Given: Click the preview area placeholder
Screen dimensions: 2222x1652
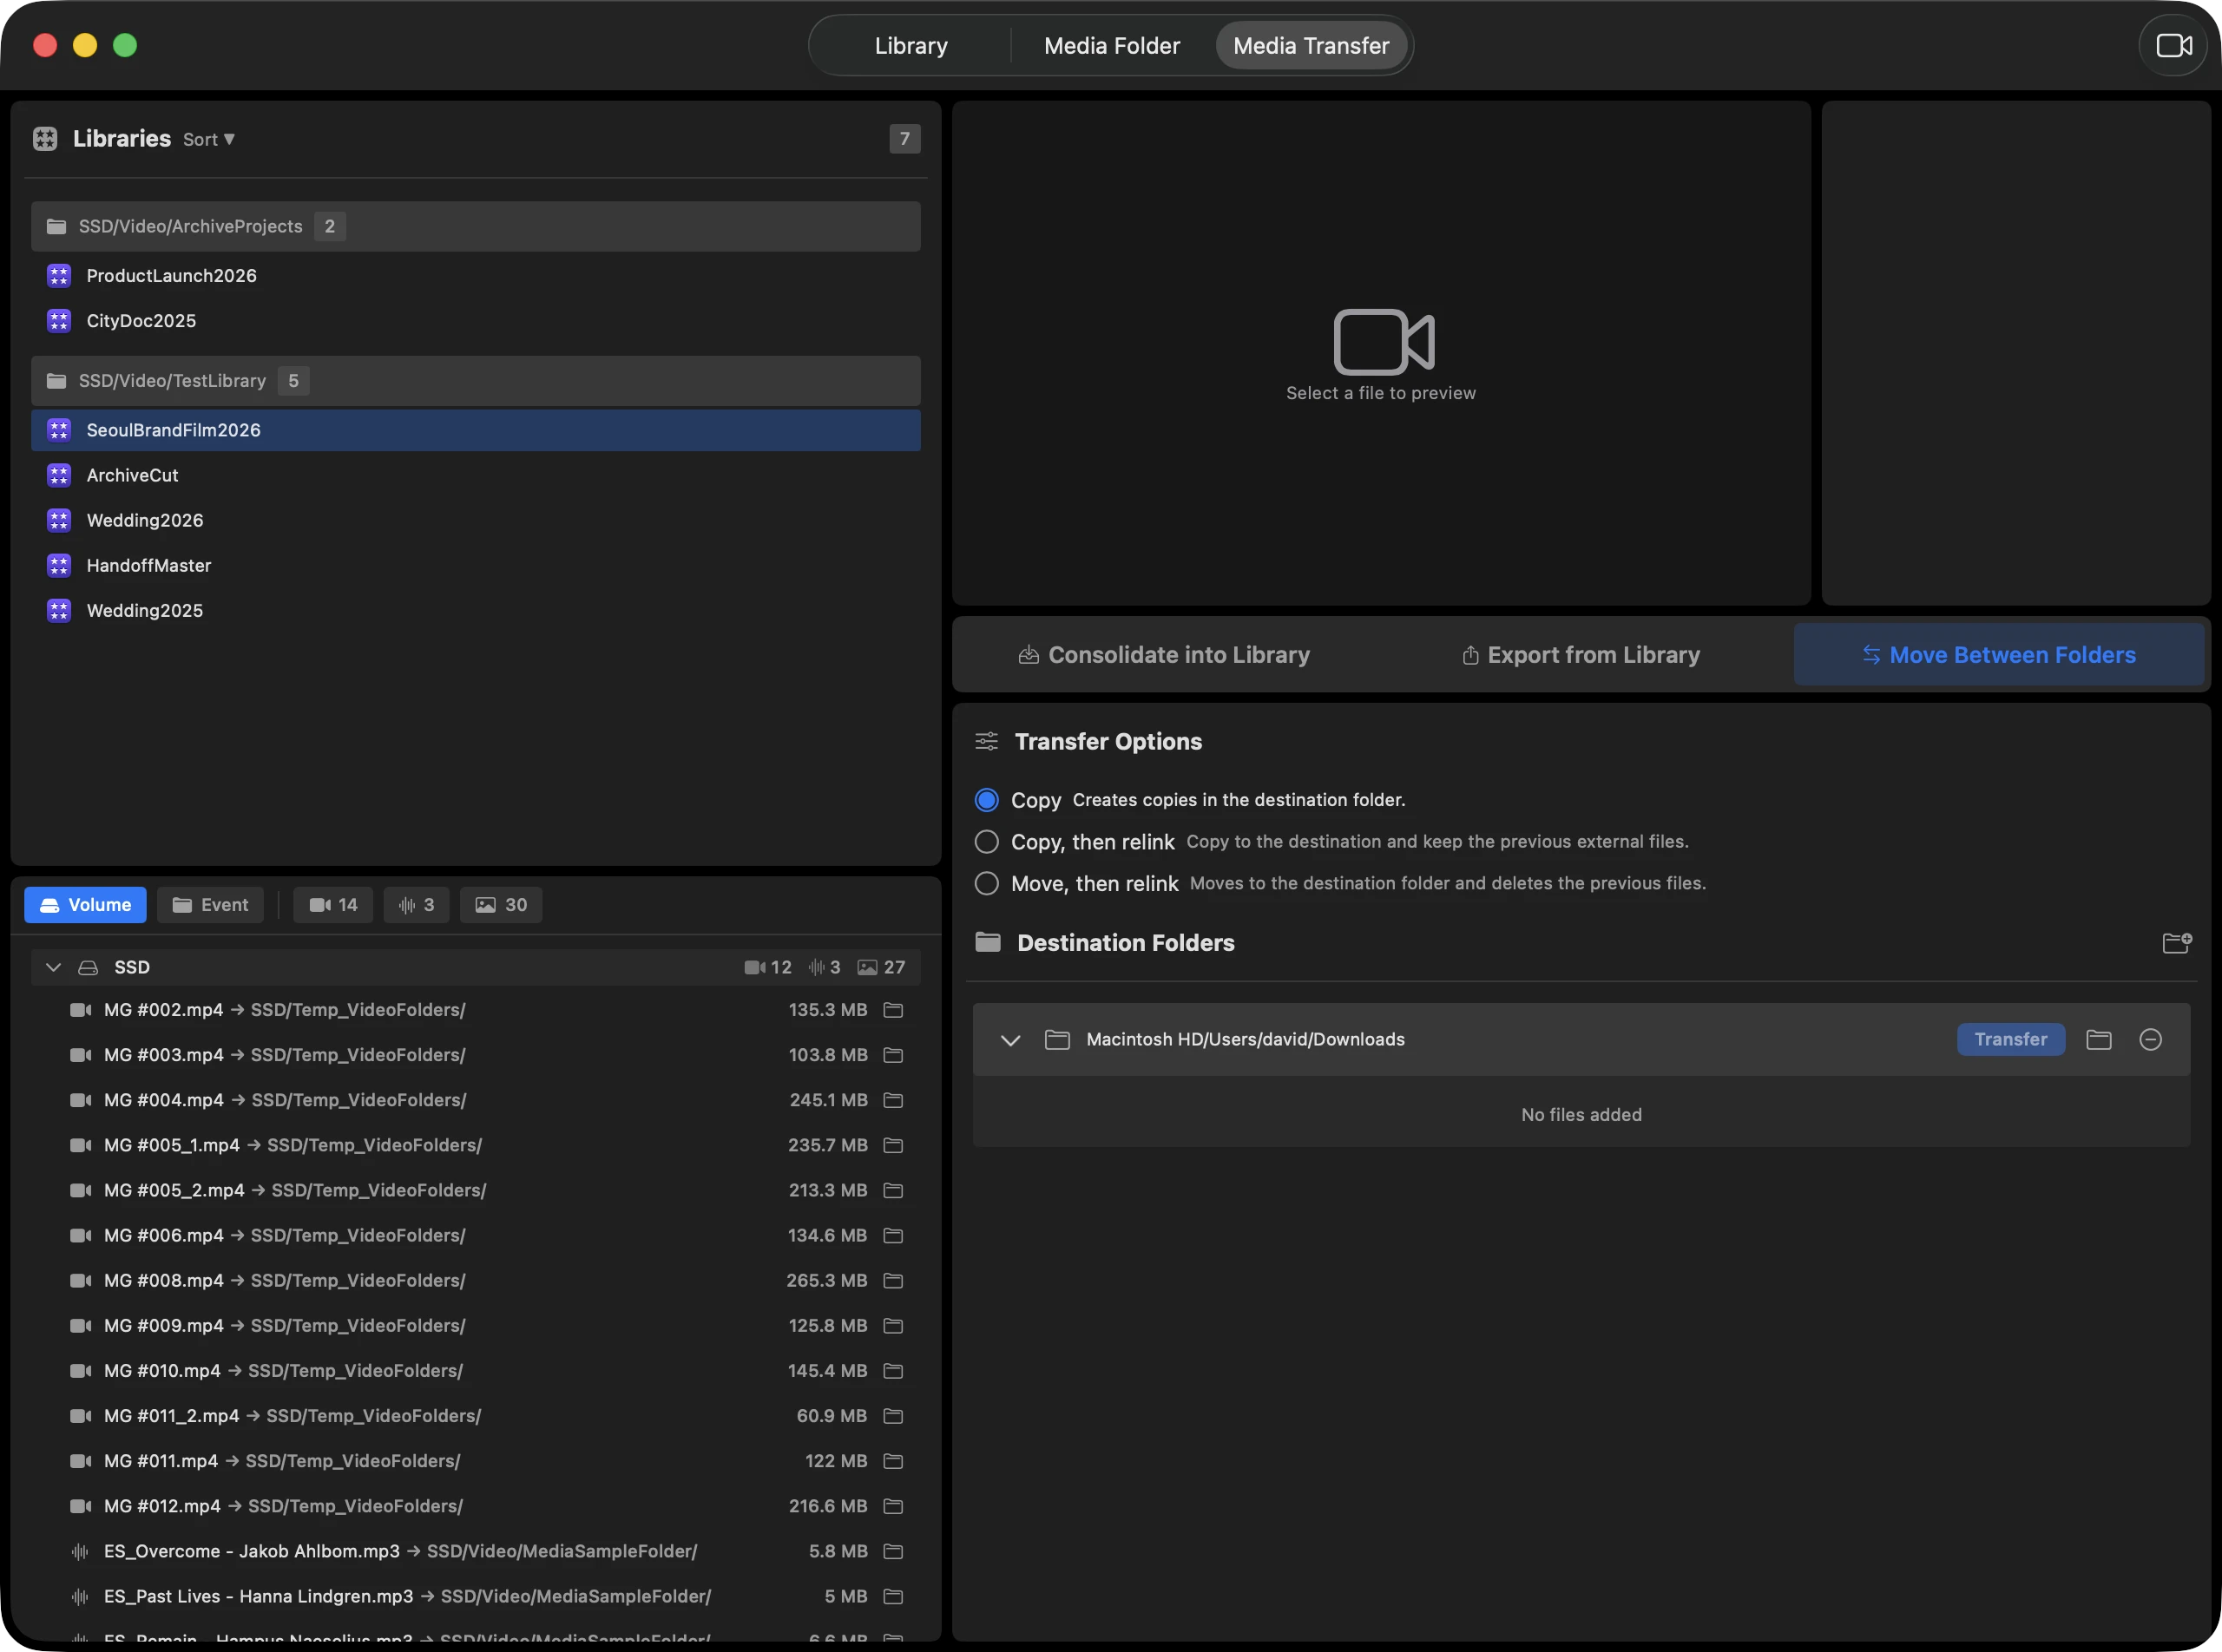Looking at the screenshot, I should [x=1381, y=354].
